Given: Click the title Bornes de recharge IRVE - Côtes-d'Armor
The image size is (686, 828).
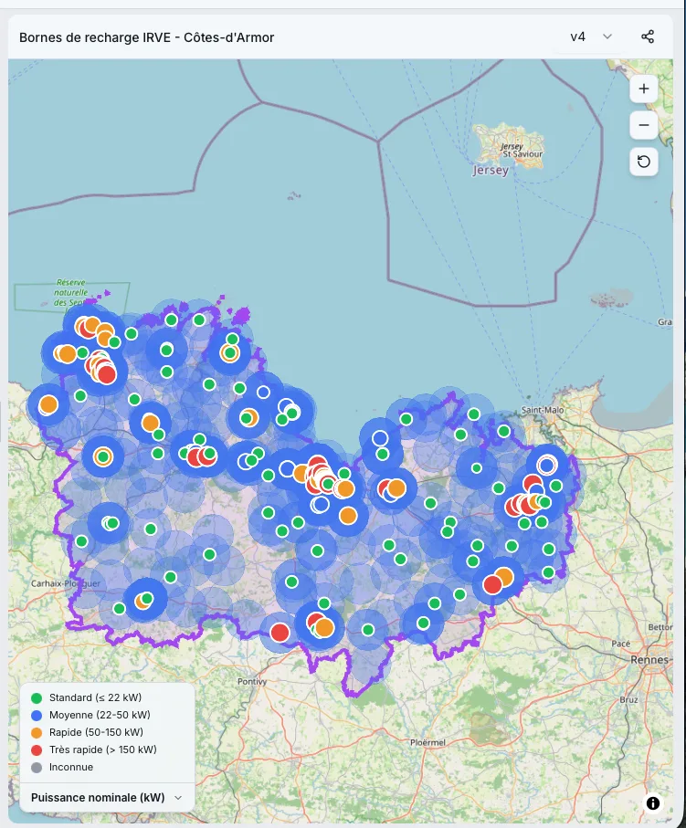Looking at the screenshot, I should click(146, 37).
